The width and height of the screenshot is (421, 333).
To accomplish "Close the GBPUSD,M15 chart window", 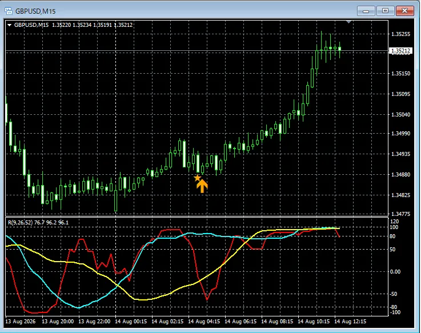I will pos(404,11).
